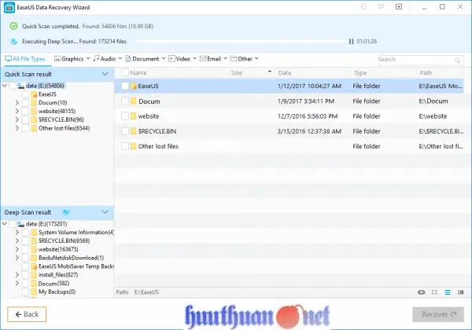Expand the System Volume Information tree node

point(17,233)
